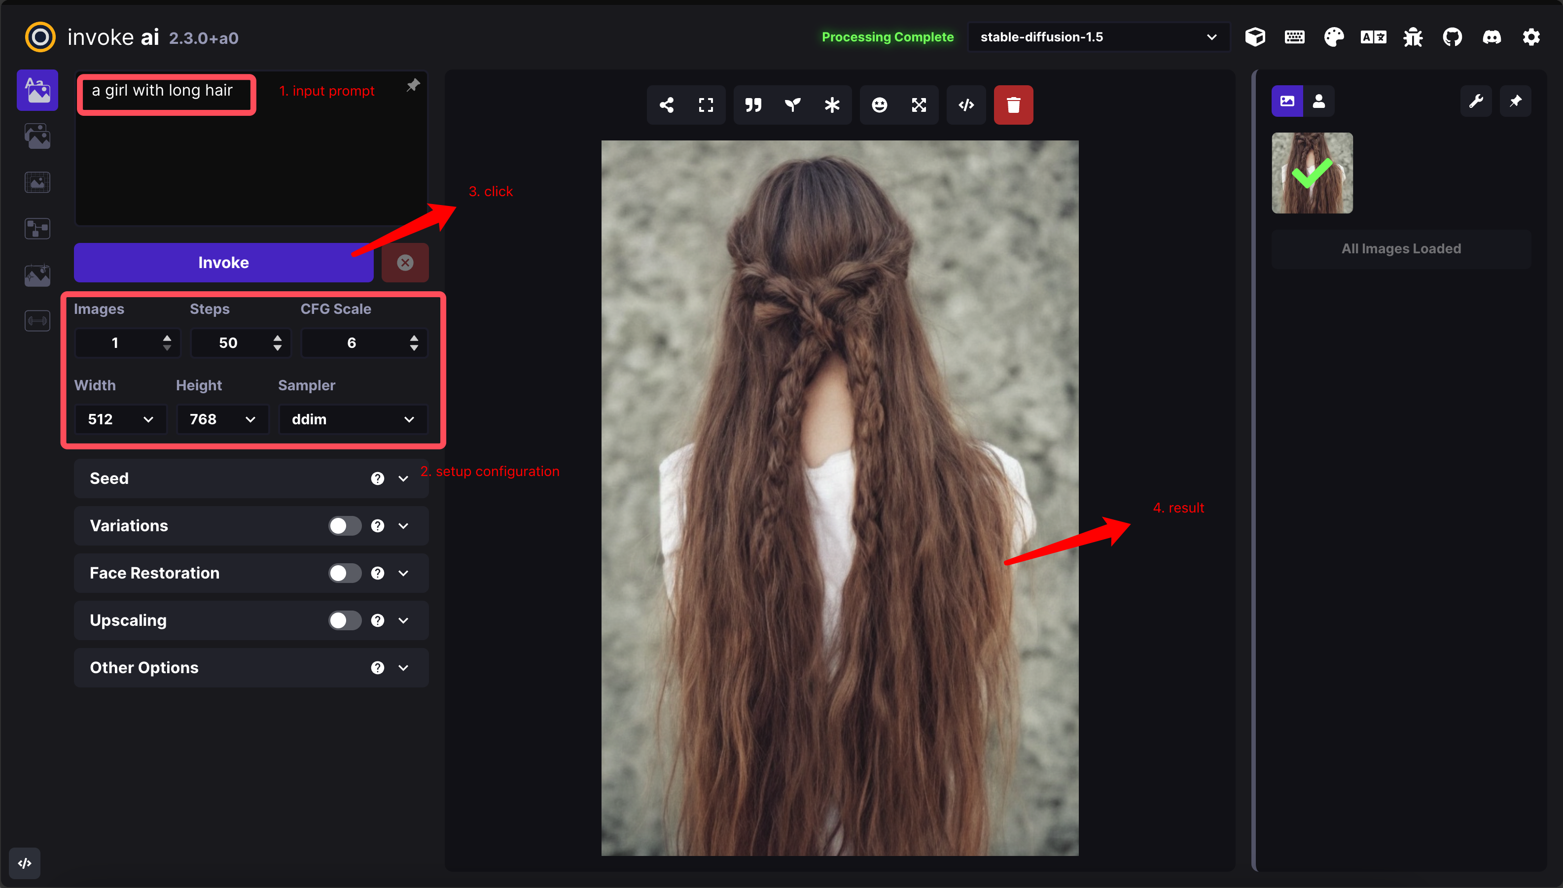Viewport: 1563px width, 888px height.
Task: Click the share icon above the image
Action: coord(666,105)
